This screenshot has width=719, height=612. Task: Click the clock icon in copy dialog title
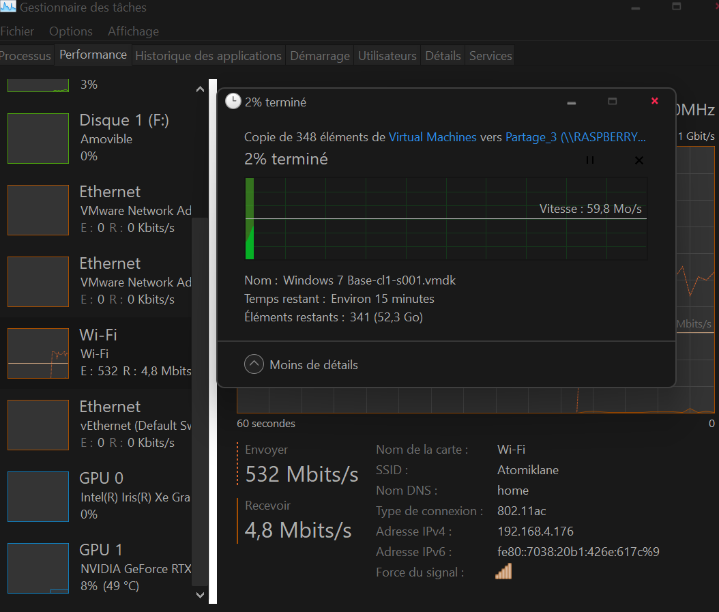(x=233, y=102)
